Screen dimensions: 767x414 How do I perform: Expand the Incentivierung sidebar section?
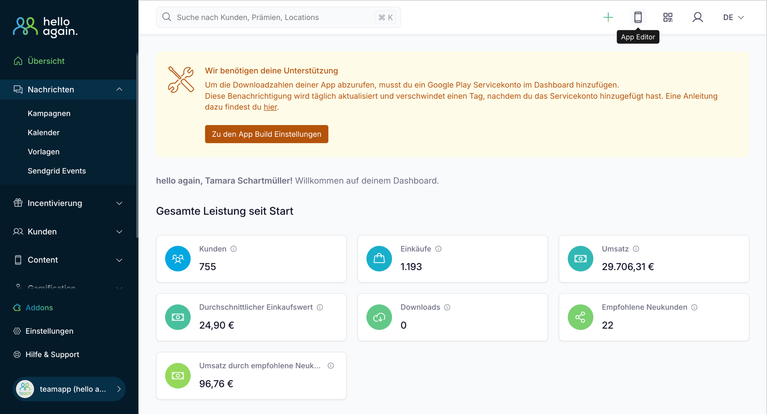tap(119, 203)
